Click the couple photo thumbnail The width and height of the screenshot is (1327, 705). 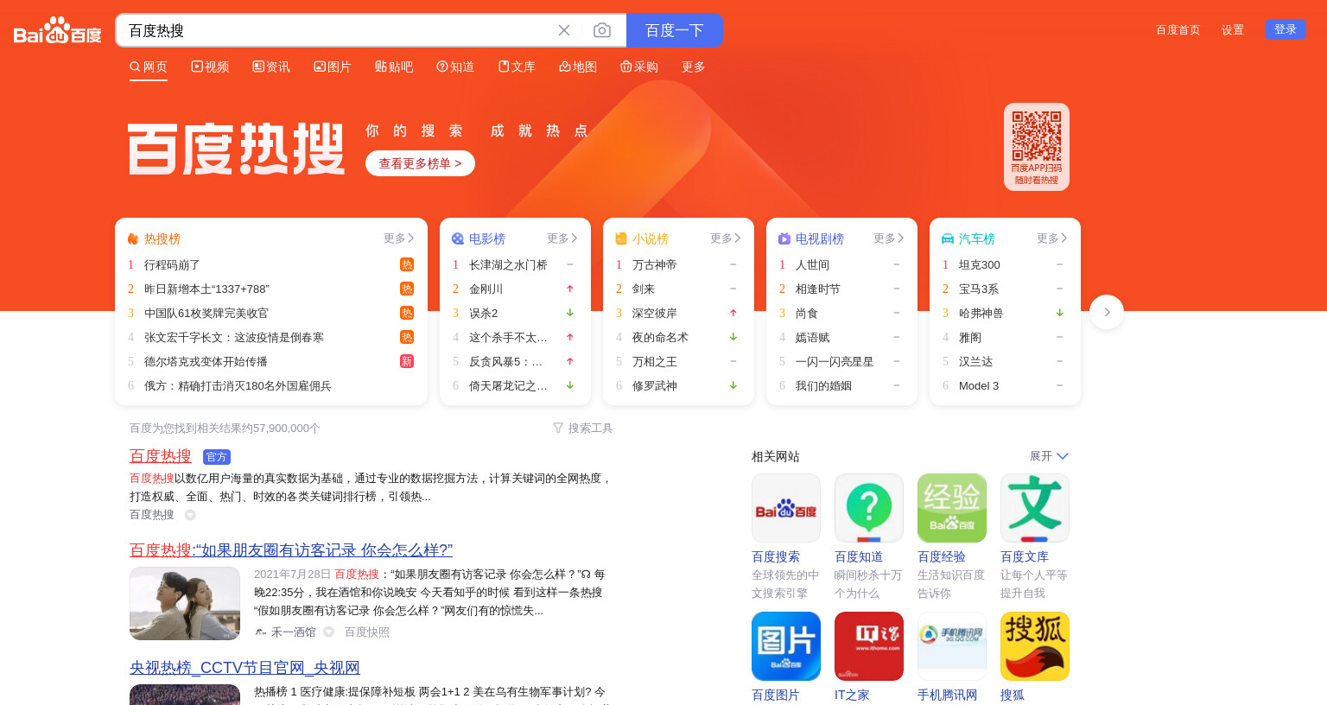pyautogui.click(x=185, y=603)
